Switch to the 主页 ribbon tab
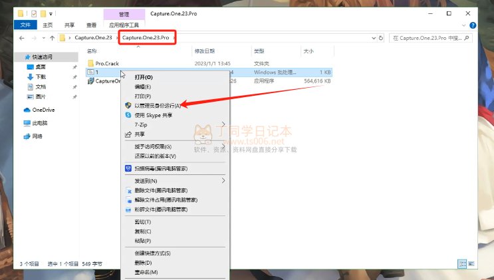 coord(48,25)
